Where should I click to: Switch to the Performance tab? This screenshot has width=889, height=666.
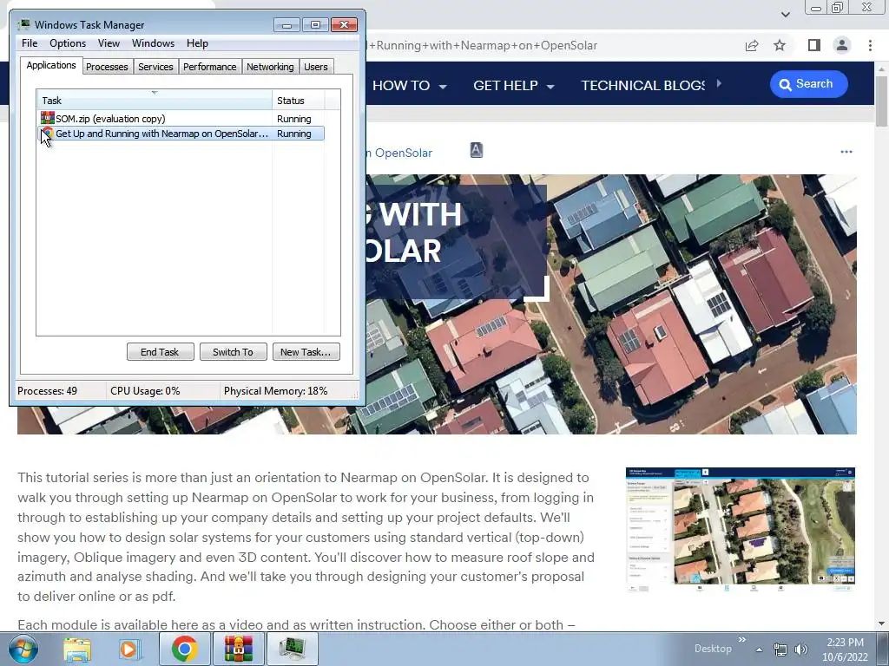point(210,67)
